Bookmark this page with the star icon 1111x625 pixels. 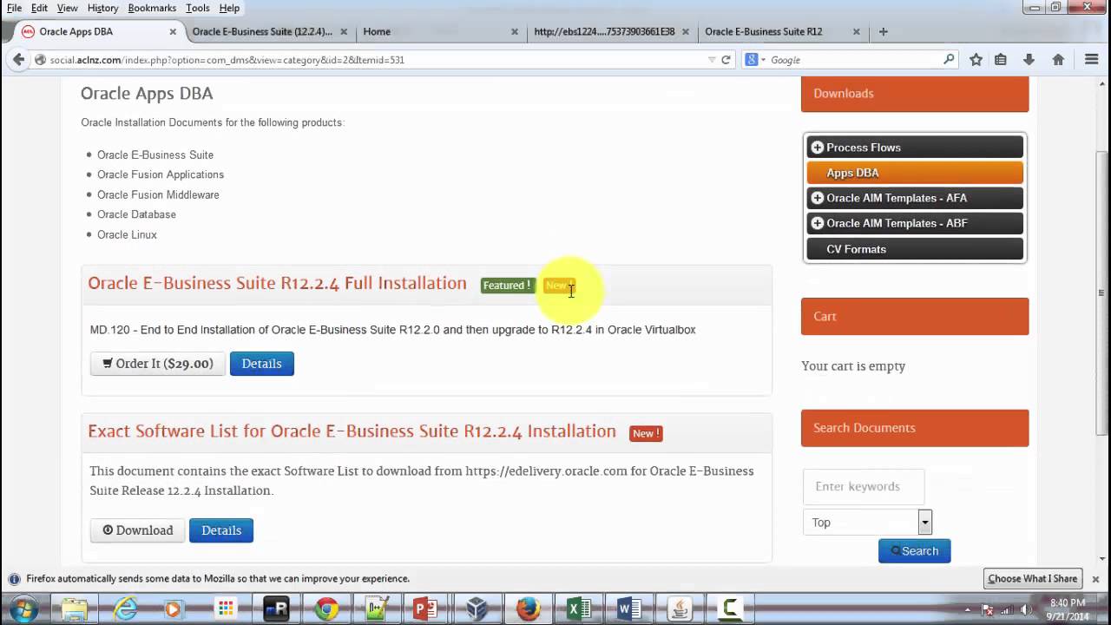pos(976,60)
